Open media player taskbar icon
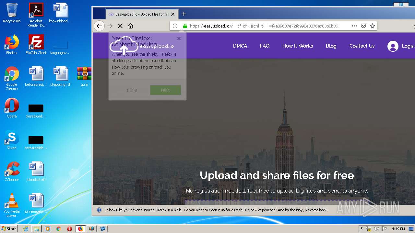The width and height of the screenshot is (415, 233). point(48,229)
